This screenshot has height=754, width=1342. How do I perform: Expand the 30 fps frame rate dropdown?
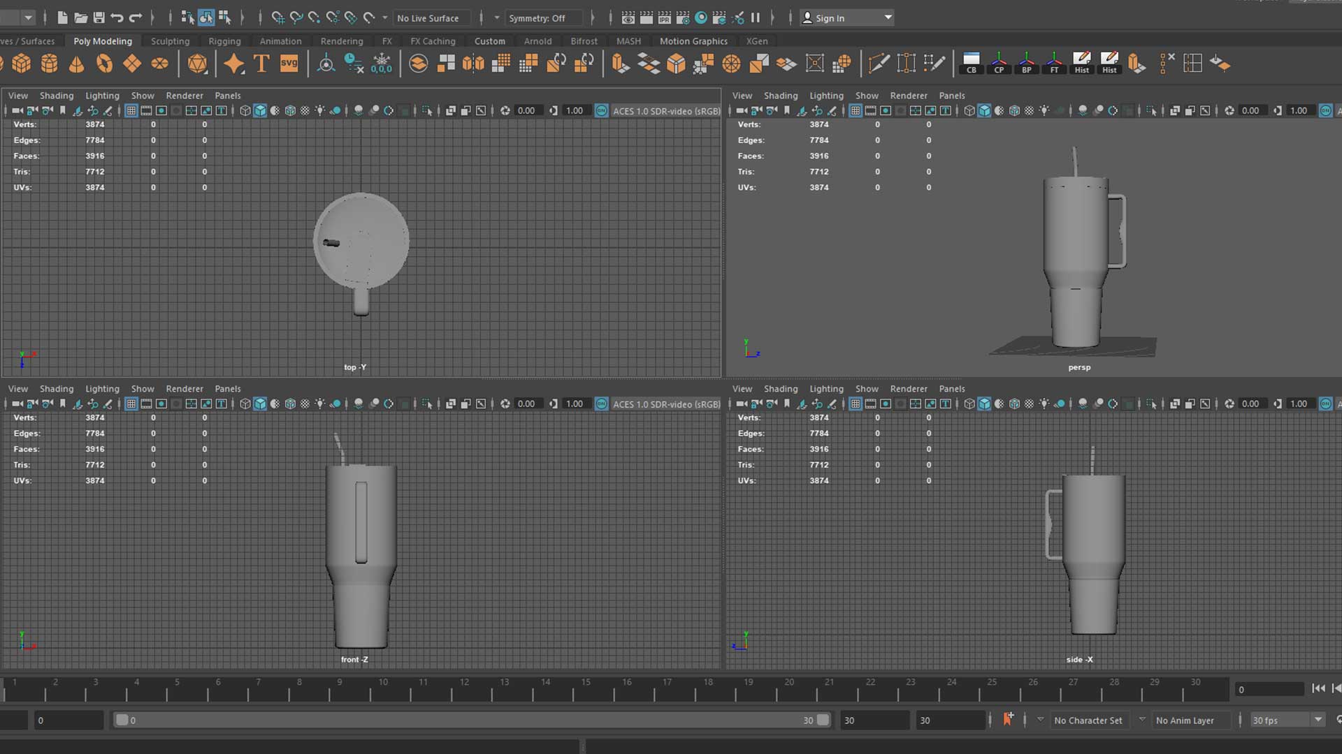(x=1318, y=720)
